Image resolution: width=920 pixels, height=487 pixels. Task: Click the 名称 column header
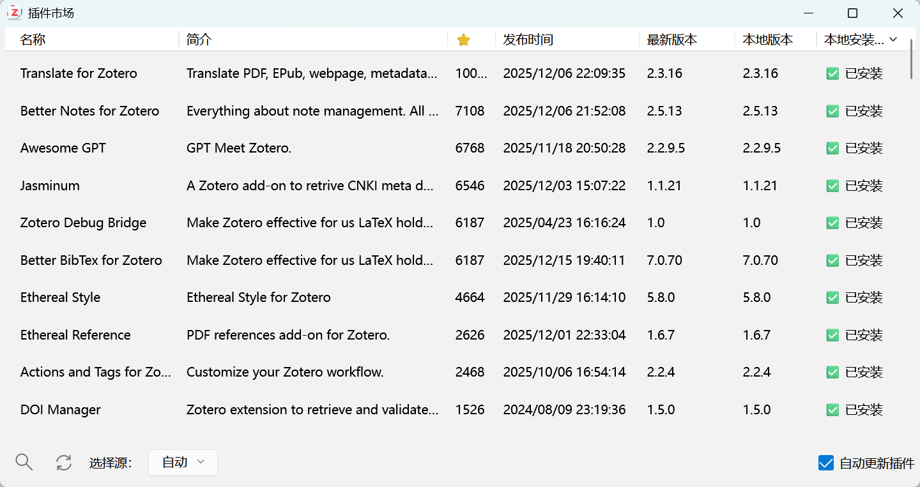tap(33, 40)
